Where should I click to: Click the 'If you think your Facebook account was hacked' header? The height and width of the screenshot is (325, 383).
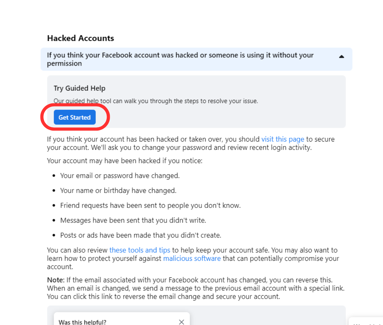(180, 59)
